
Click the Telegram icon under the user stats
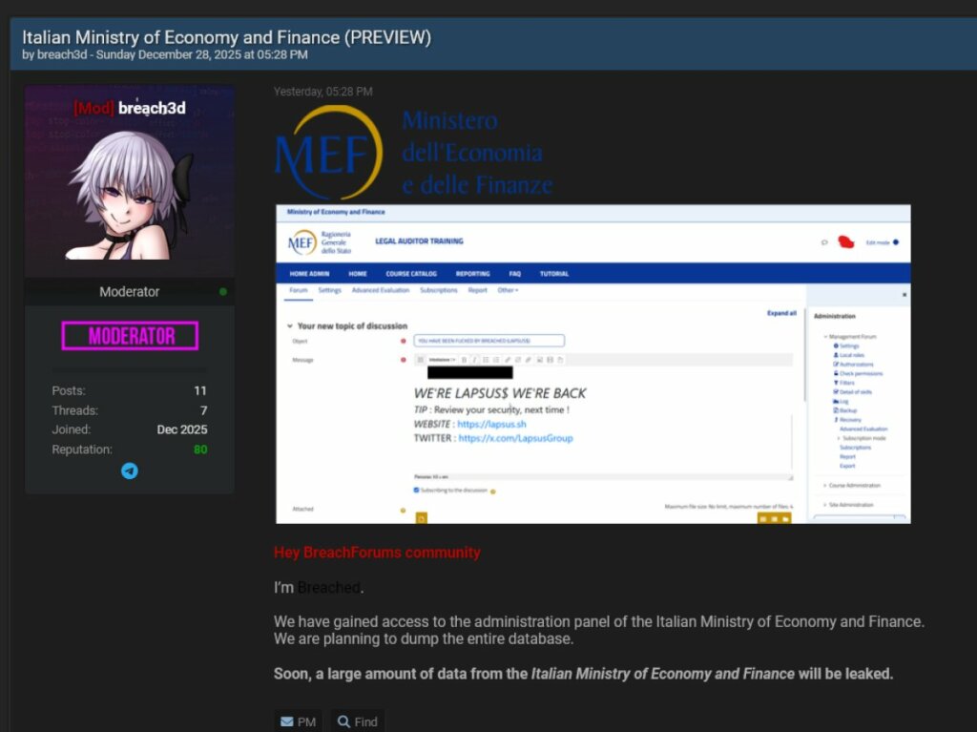point(130,471)
